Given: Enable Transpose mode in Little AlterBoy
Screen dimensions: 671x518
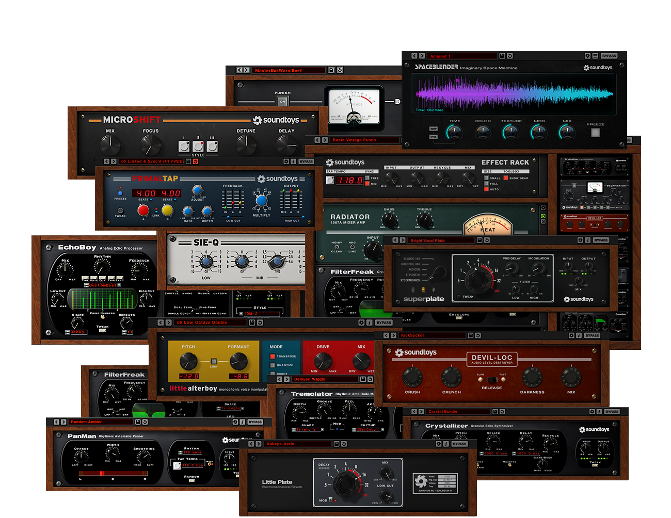Looking at the screenshot, I should pyautogui.click(x=273, y=356).
